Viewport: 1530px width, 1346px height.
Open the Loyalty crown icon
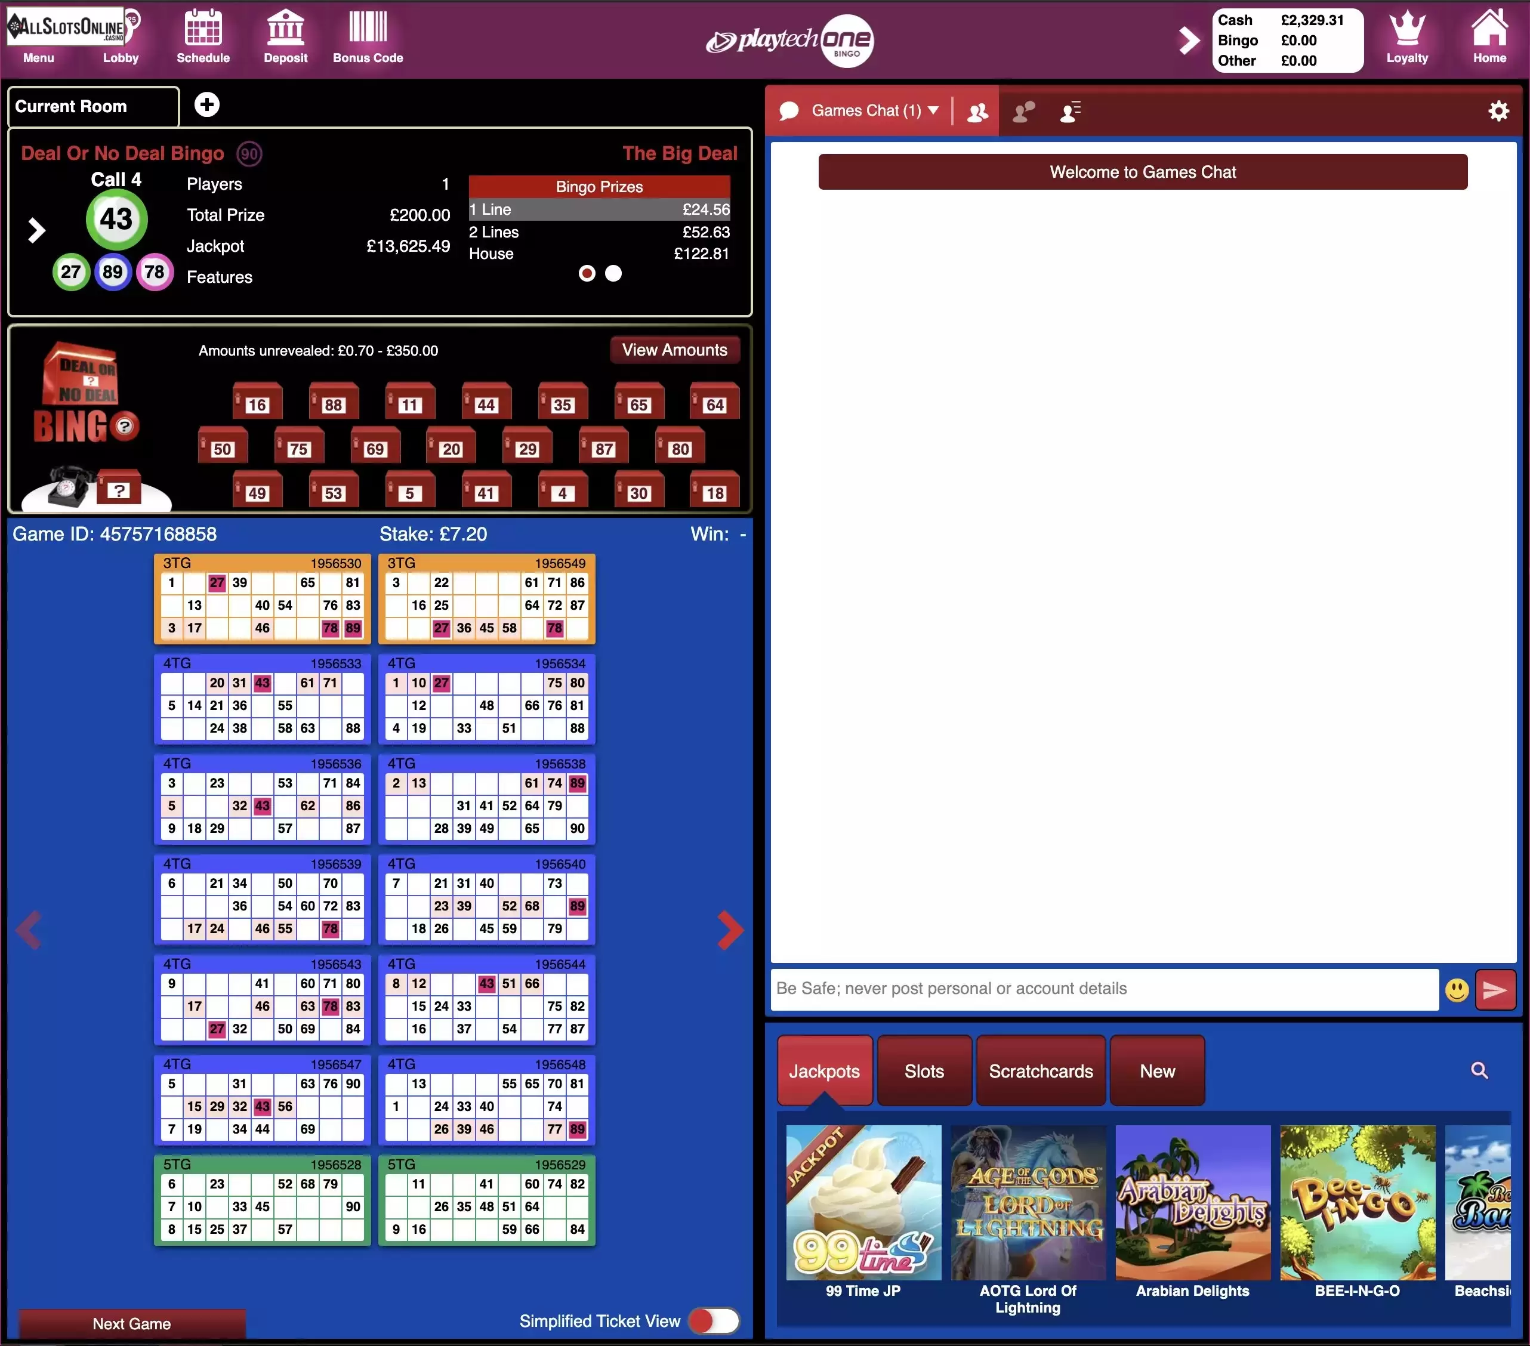[1406, 27]
